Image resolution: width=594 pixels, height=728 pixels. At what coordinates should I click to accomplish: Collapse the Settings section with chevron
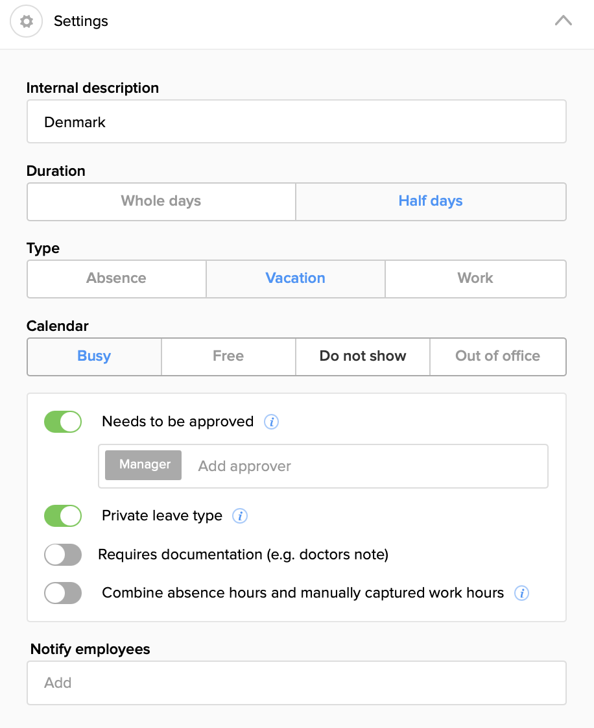(x=563, y=21)
